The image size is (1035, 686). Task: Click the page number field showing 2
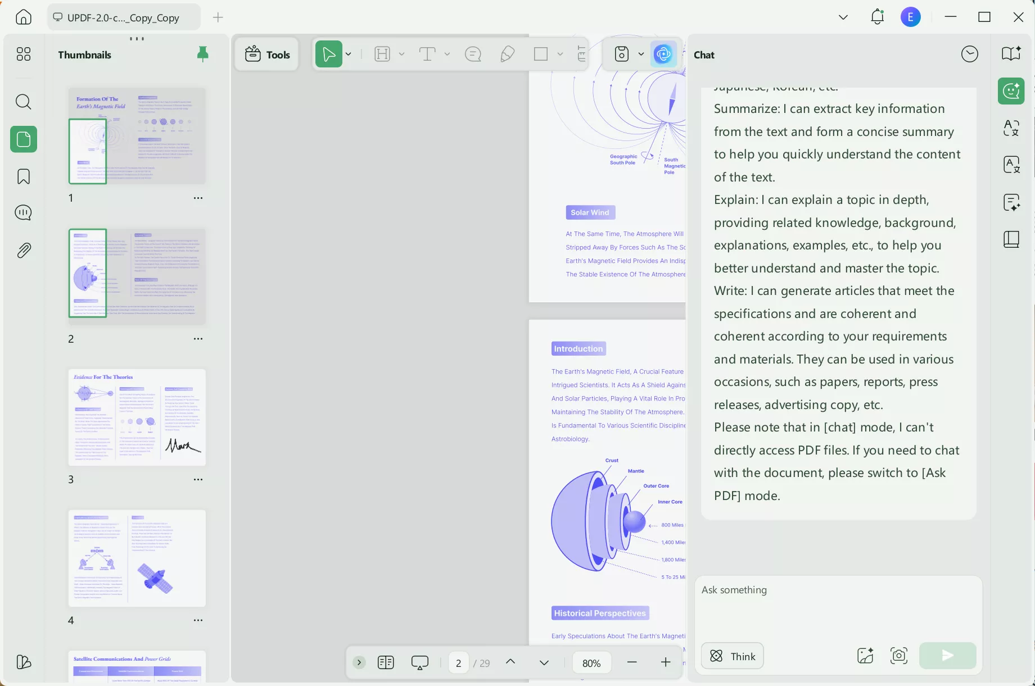coord(459,663)
